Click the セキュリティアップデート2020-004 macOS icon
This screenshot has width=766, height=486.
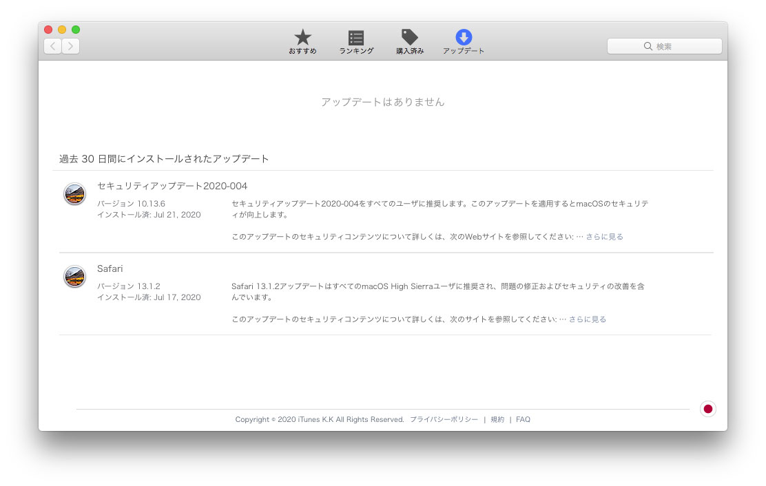75,194
